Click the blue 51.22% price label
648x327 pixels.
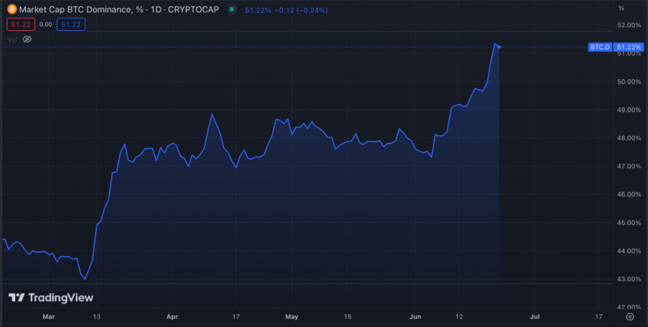pos(629,47)
